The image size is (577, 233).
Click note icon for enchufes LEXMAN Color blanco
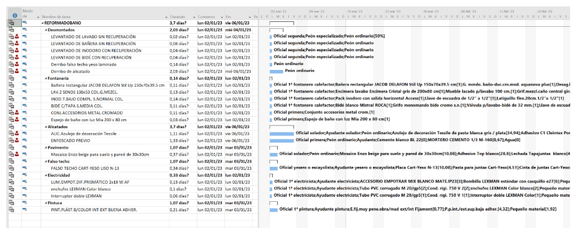tap(11, 189)
